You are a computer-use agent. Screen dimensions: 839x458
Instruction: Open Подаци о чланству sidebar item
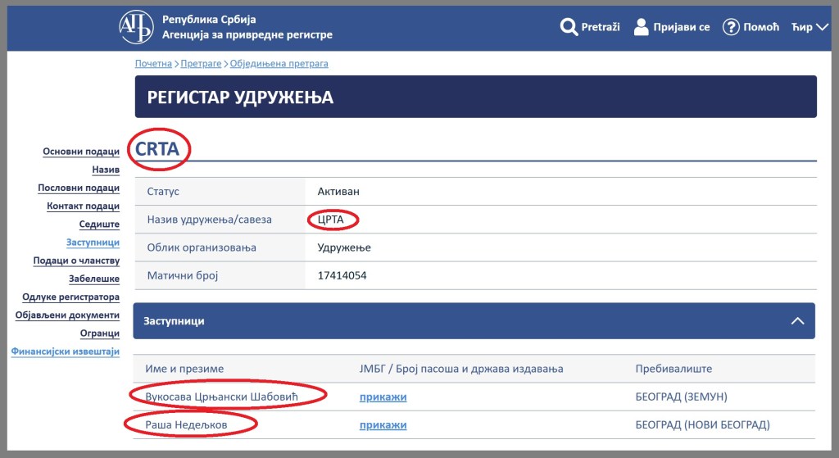pyautogui.click(x=76, y=261)
